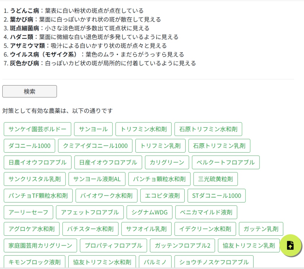Choose トリフミン水和剤 tag
The width and height of the screenshot is (304, 269).
pyautogui.click(x=143, y=129)
